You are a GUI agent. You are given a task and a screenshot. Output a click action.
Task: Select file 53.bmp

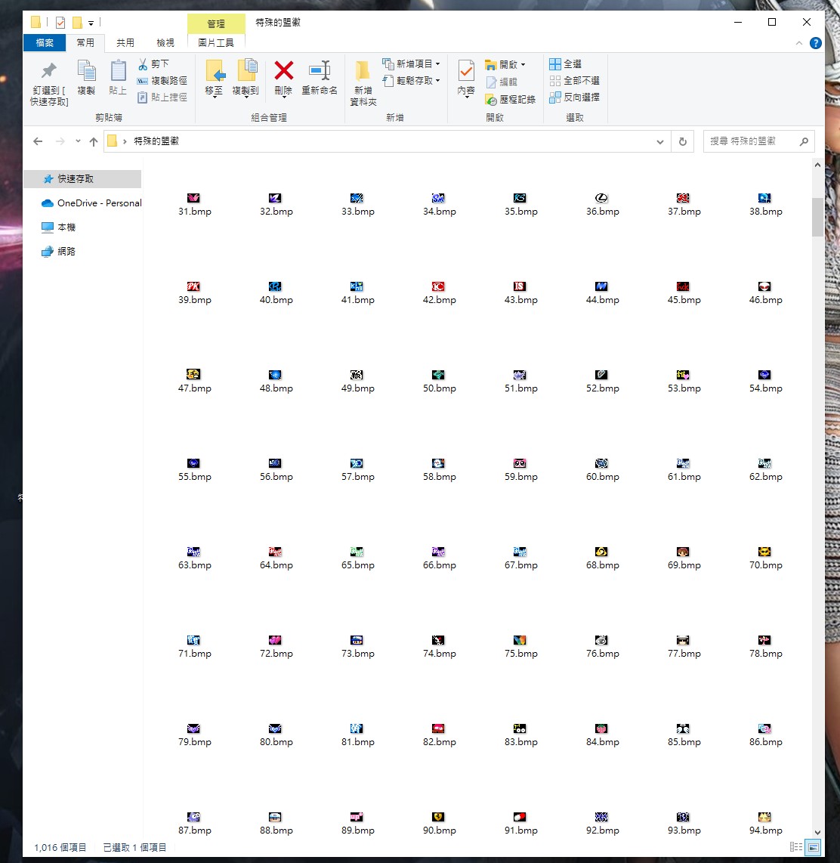(684, 382)
